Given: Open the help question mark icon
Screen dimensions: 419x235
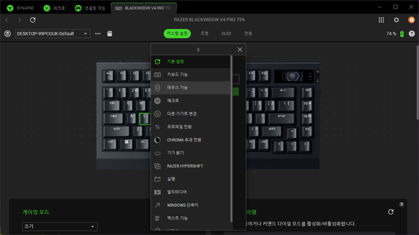Looking at the screenshot, I should point(412,34).
